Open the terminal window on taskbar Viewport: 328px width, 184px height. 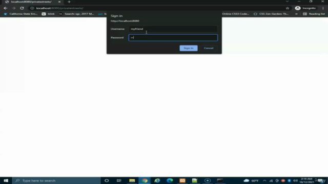tap(220, 180)
